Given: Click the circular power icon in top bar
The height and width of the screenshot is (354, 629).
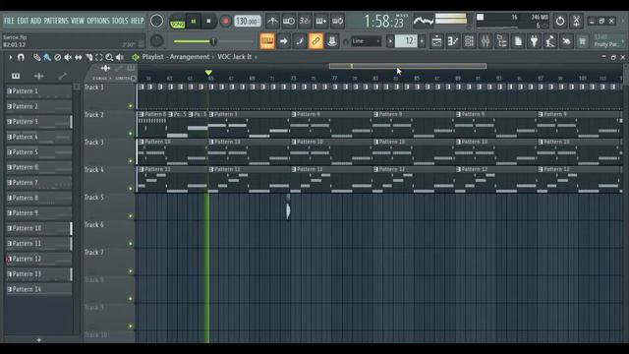Looking at the screenshot, I should (x=560, y=21).
